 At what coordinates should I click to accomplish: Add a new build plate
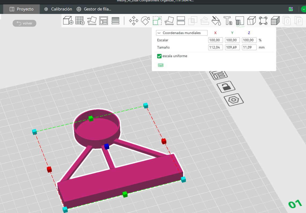pos(80,20)
